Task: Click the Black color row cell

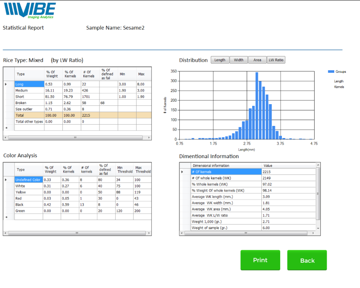Action: click(28, 204)
